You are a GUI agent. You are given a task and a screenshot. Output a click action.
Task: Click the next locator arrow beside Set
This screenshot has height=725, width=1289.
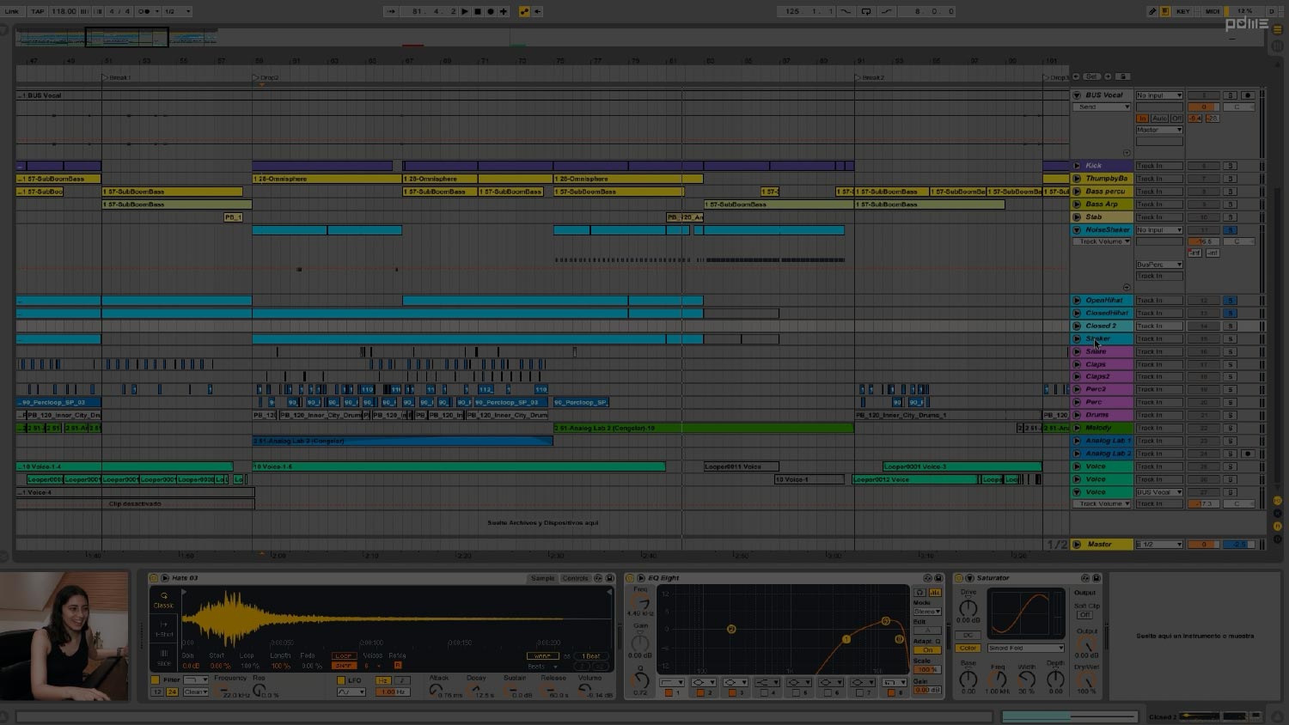point(1108,76)
